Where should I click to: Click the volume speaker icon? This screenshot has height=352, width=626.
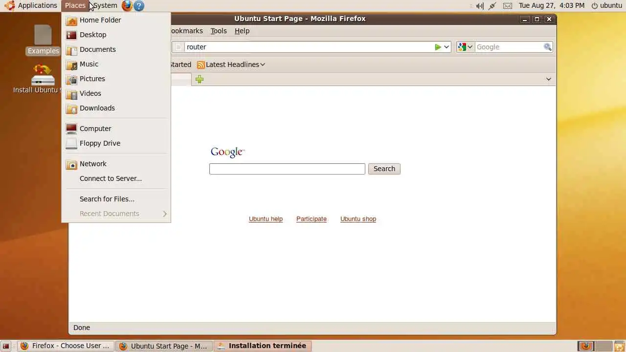480,6
